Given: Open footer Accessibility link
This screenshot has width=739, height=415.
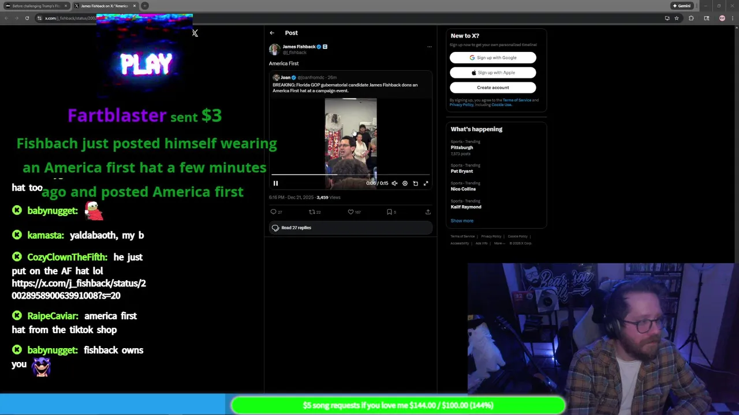Looking at the screenshot, I should click(460, 243).
